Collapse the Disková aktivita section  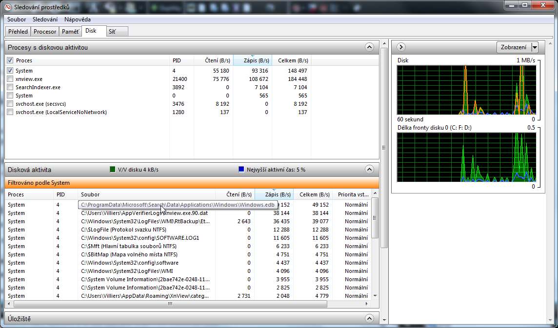coord(369,170)
